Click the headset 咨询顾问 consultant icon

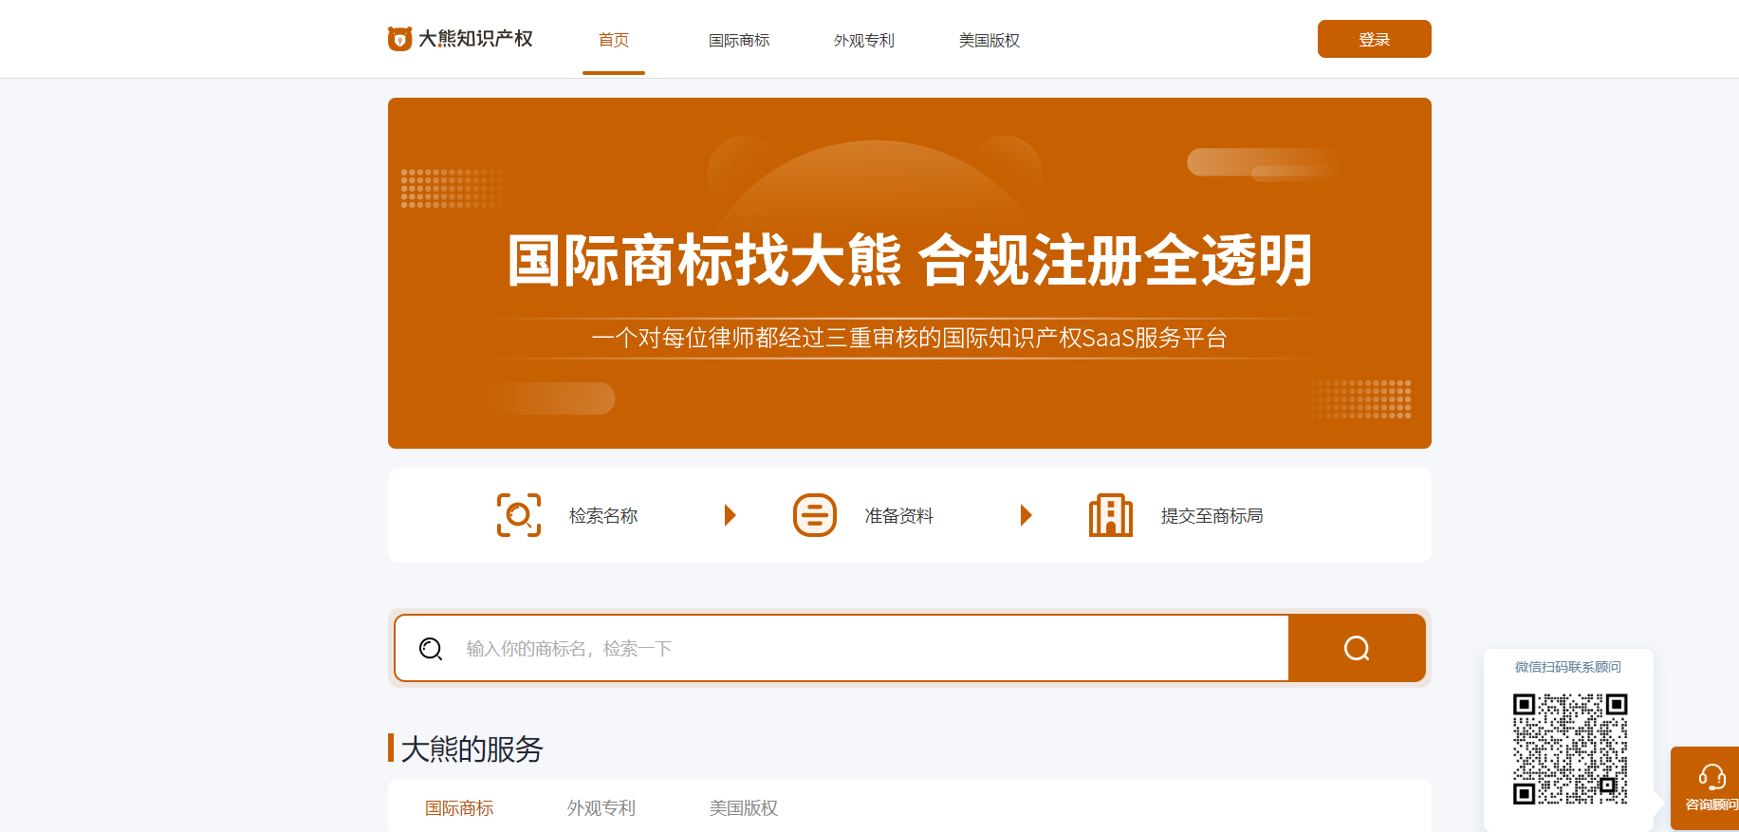point(1711,777)
